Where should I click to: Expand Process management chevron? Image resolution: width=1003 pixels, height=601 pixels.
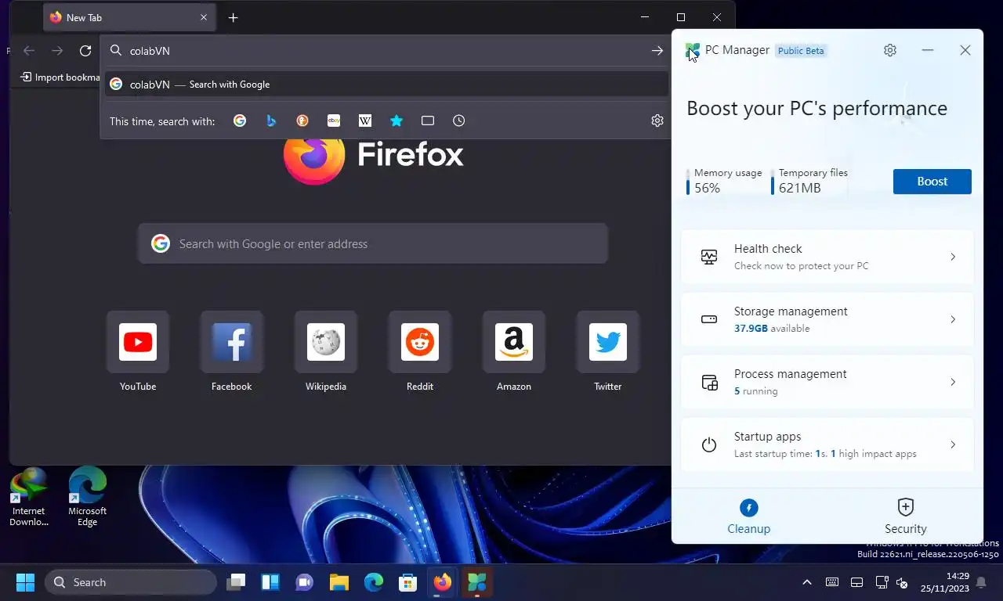click(x=953, y=382)
